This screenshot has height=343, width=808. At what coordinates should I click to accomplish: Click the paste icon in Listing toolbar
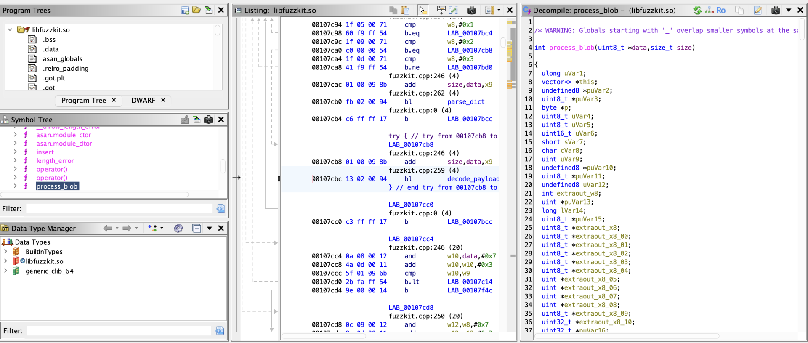pyautogui.click(x=405, y=10)
